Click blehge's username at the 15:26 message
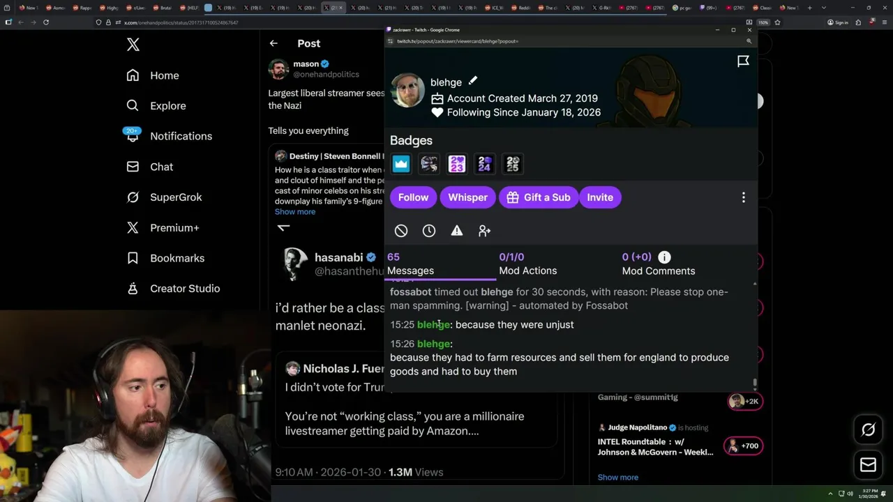Viewport: 893px width, 502px height. tap(434, 344)
